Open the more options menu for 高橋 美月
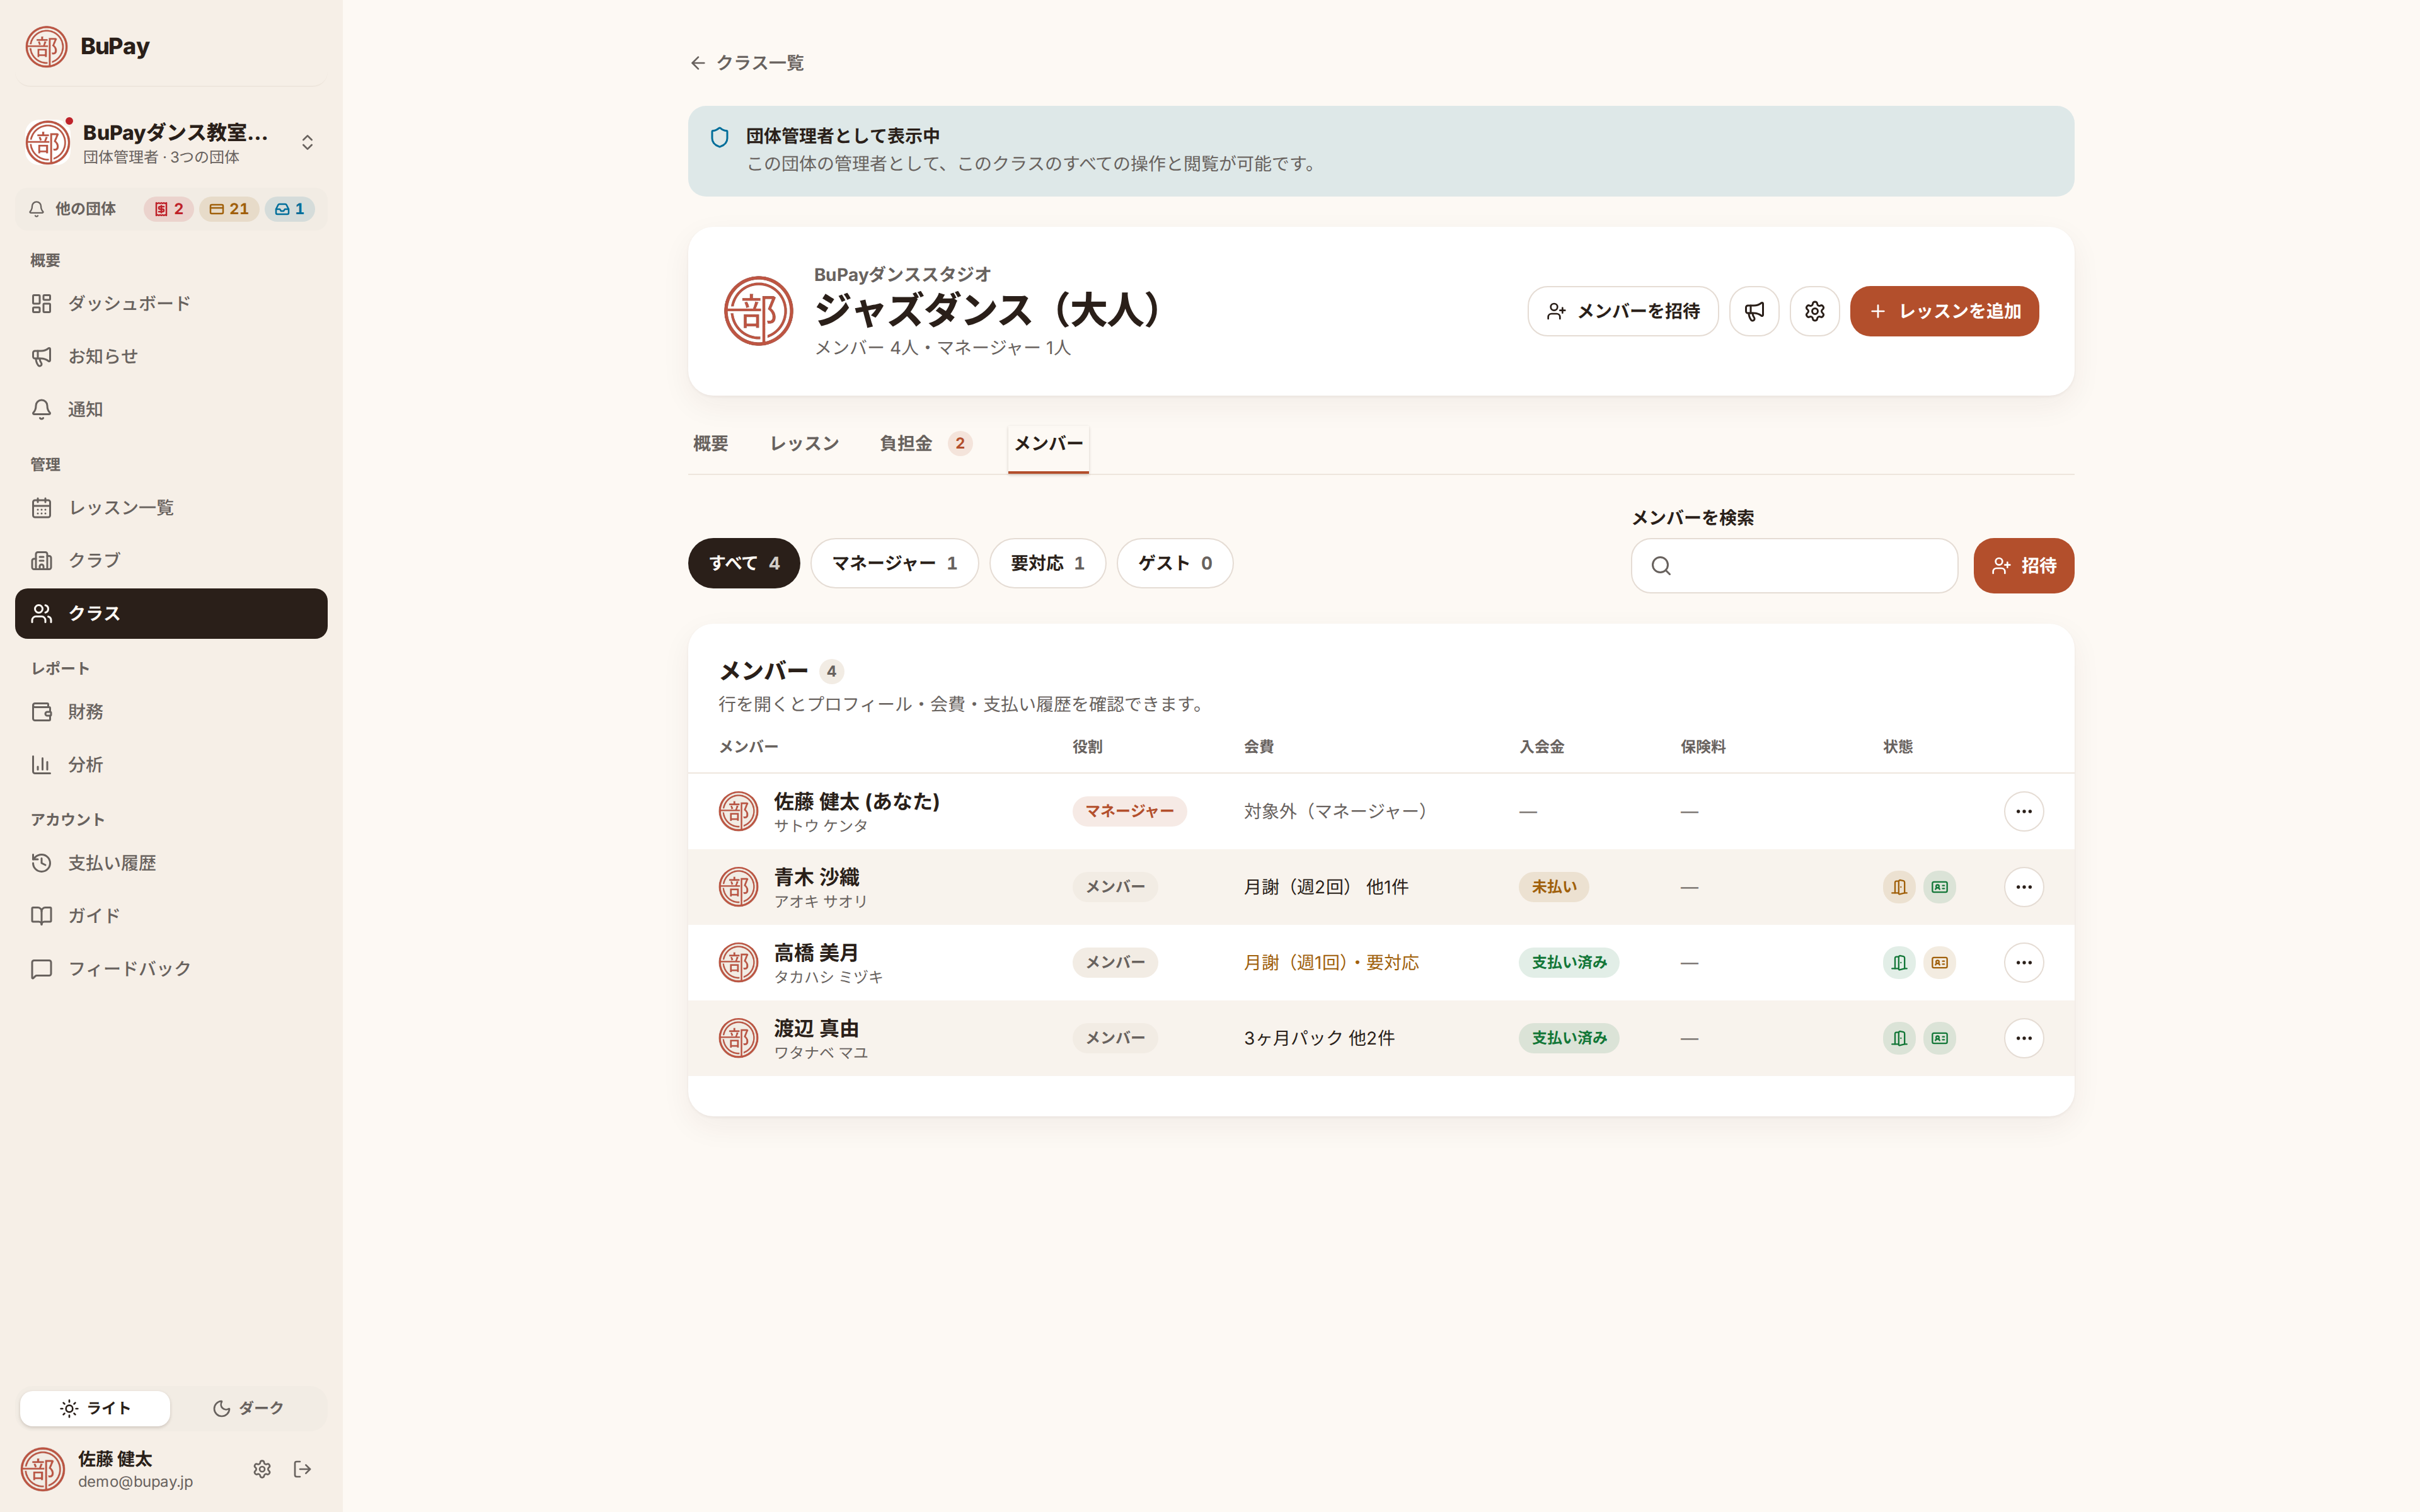The width and height of the screenshot is (2420, 1512). (x=2023, y=962)
